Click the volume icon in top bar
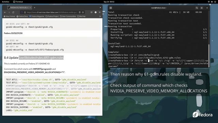This screenshot has height=123, width=218. pyautogui.click(x=212, y=2)
